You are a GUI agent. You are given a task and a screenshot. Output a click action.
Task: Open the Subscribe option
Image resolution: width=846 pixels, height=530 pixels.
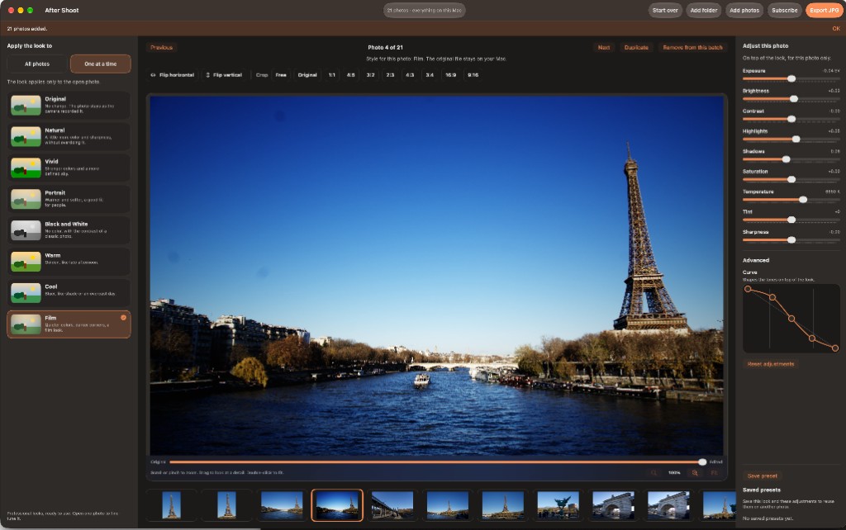[x=785, y=10]
